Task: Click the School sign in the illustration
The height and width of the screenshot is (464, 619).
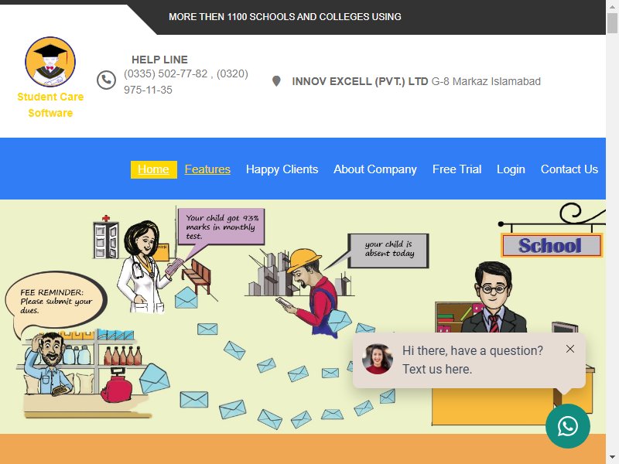Action: [x=551, y=245]
